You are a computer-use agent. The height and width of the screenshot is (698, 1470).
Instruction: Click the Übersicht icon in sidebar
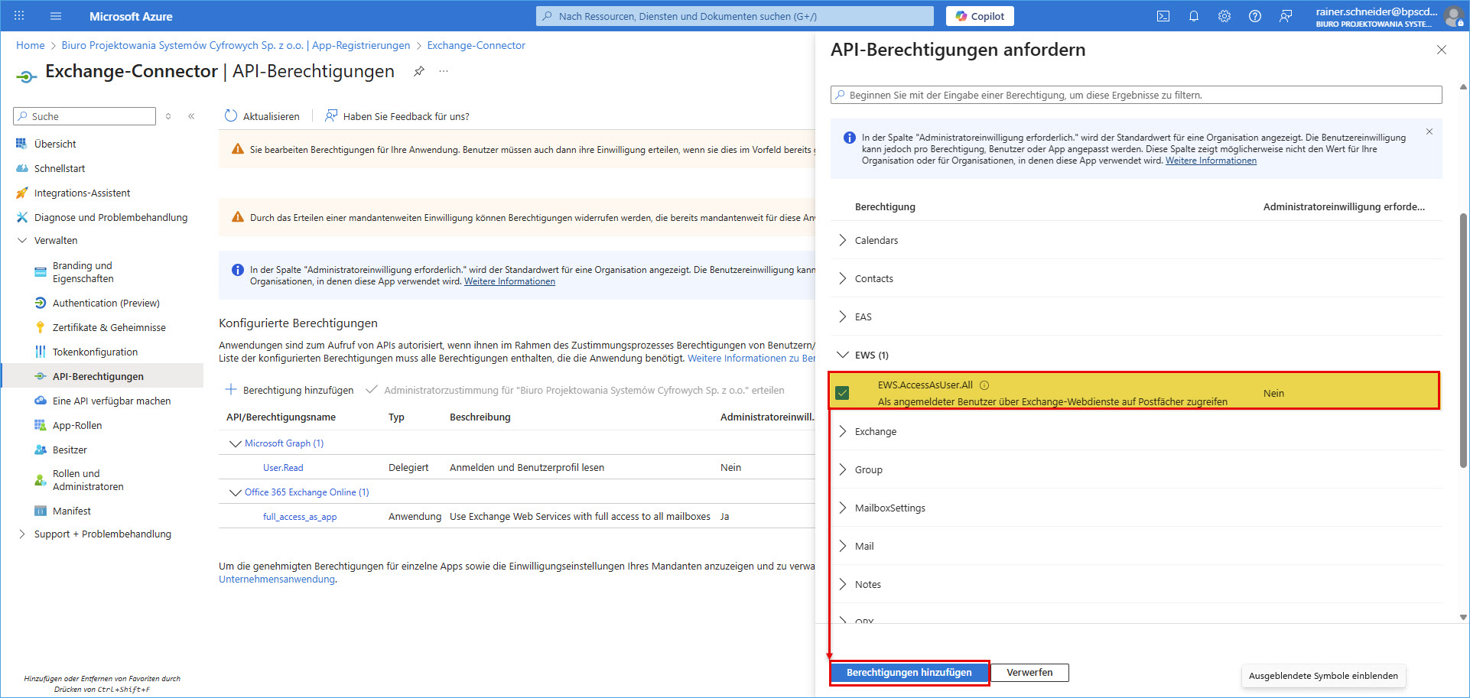click(x=21, y=144)
